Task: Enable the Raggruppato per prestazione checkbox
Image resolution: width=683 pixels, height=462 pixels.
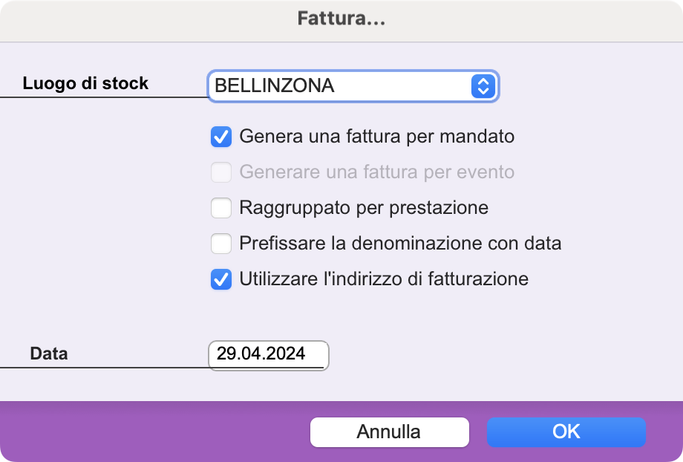Action: pyautogui.click(x=221, y=208)
